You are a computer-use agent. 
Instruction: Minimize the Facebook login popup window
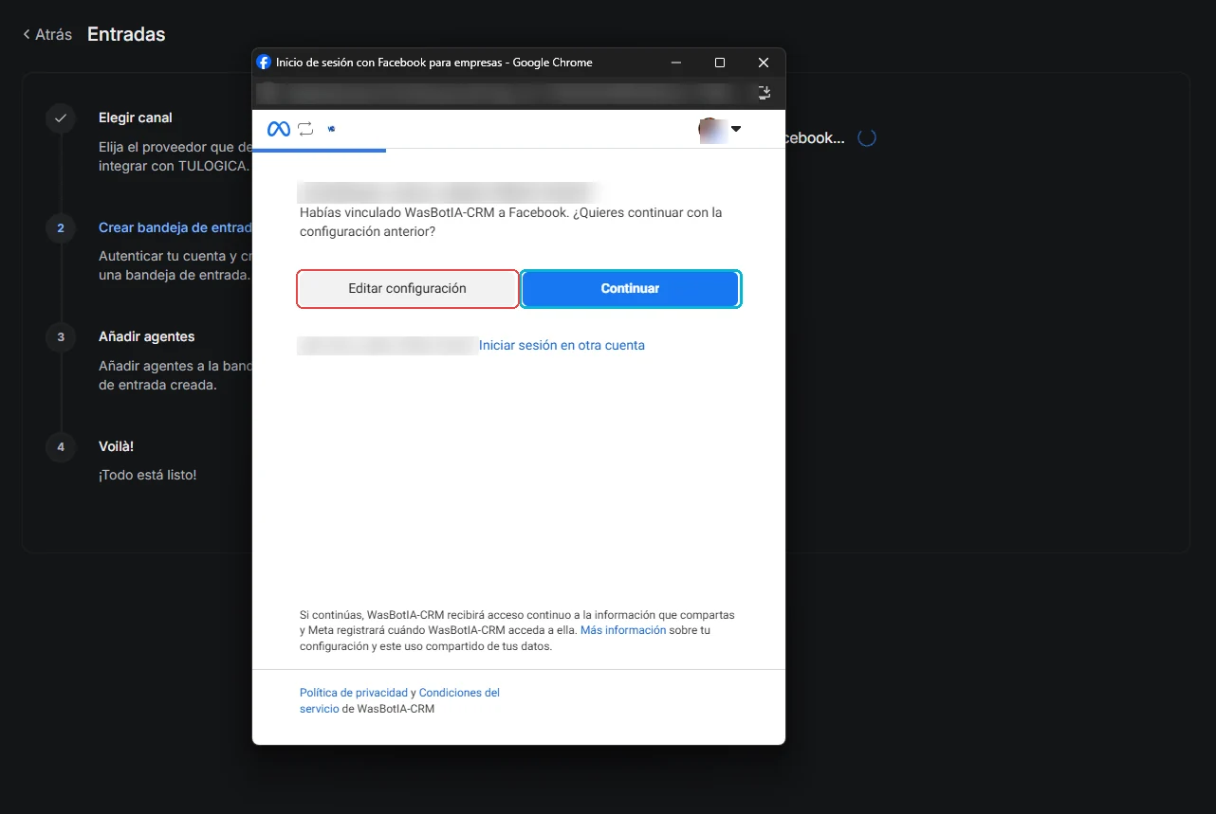[x=676, y=63]
